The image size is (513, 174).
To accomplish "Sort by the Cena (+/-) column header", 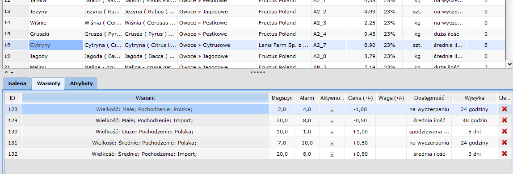I will pos(360,98).
